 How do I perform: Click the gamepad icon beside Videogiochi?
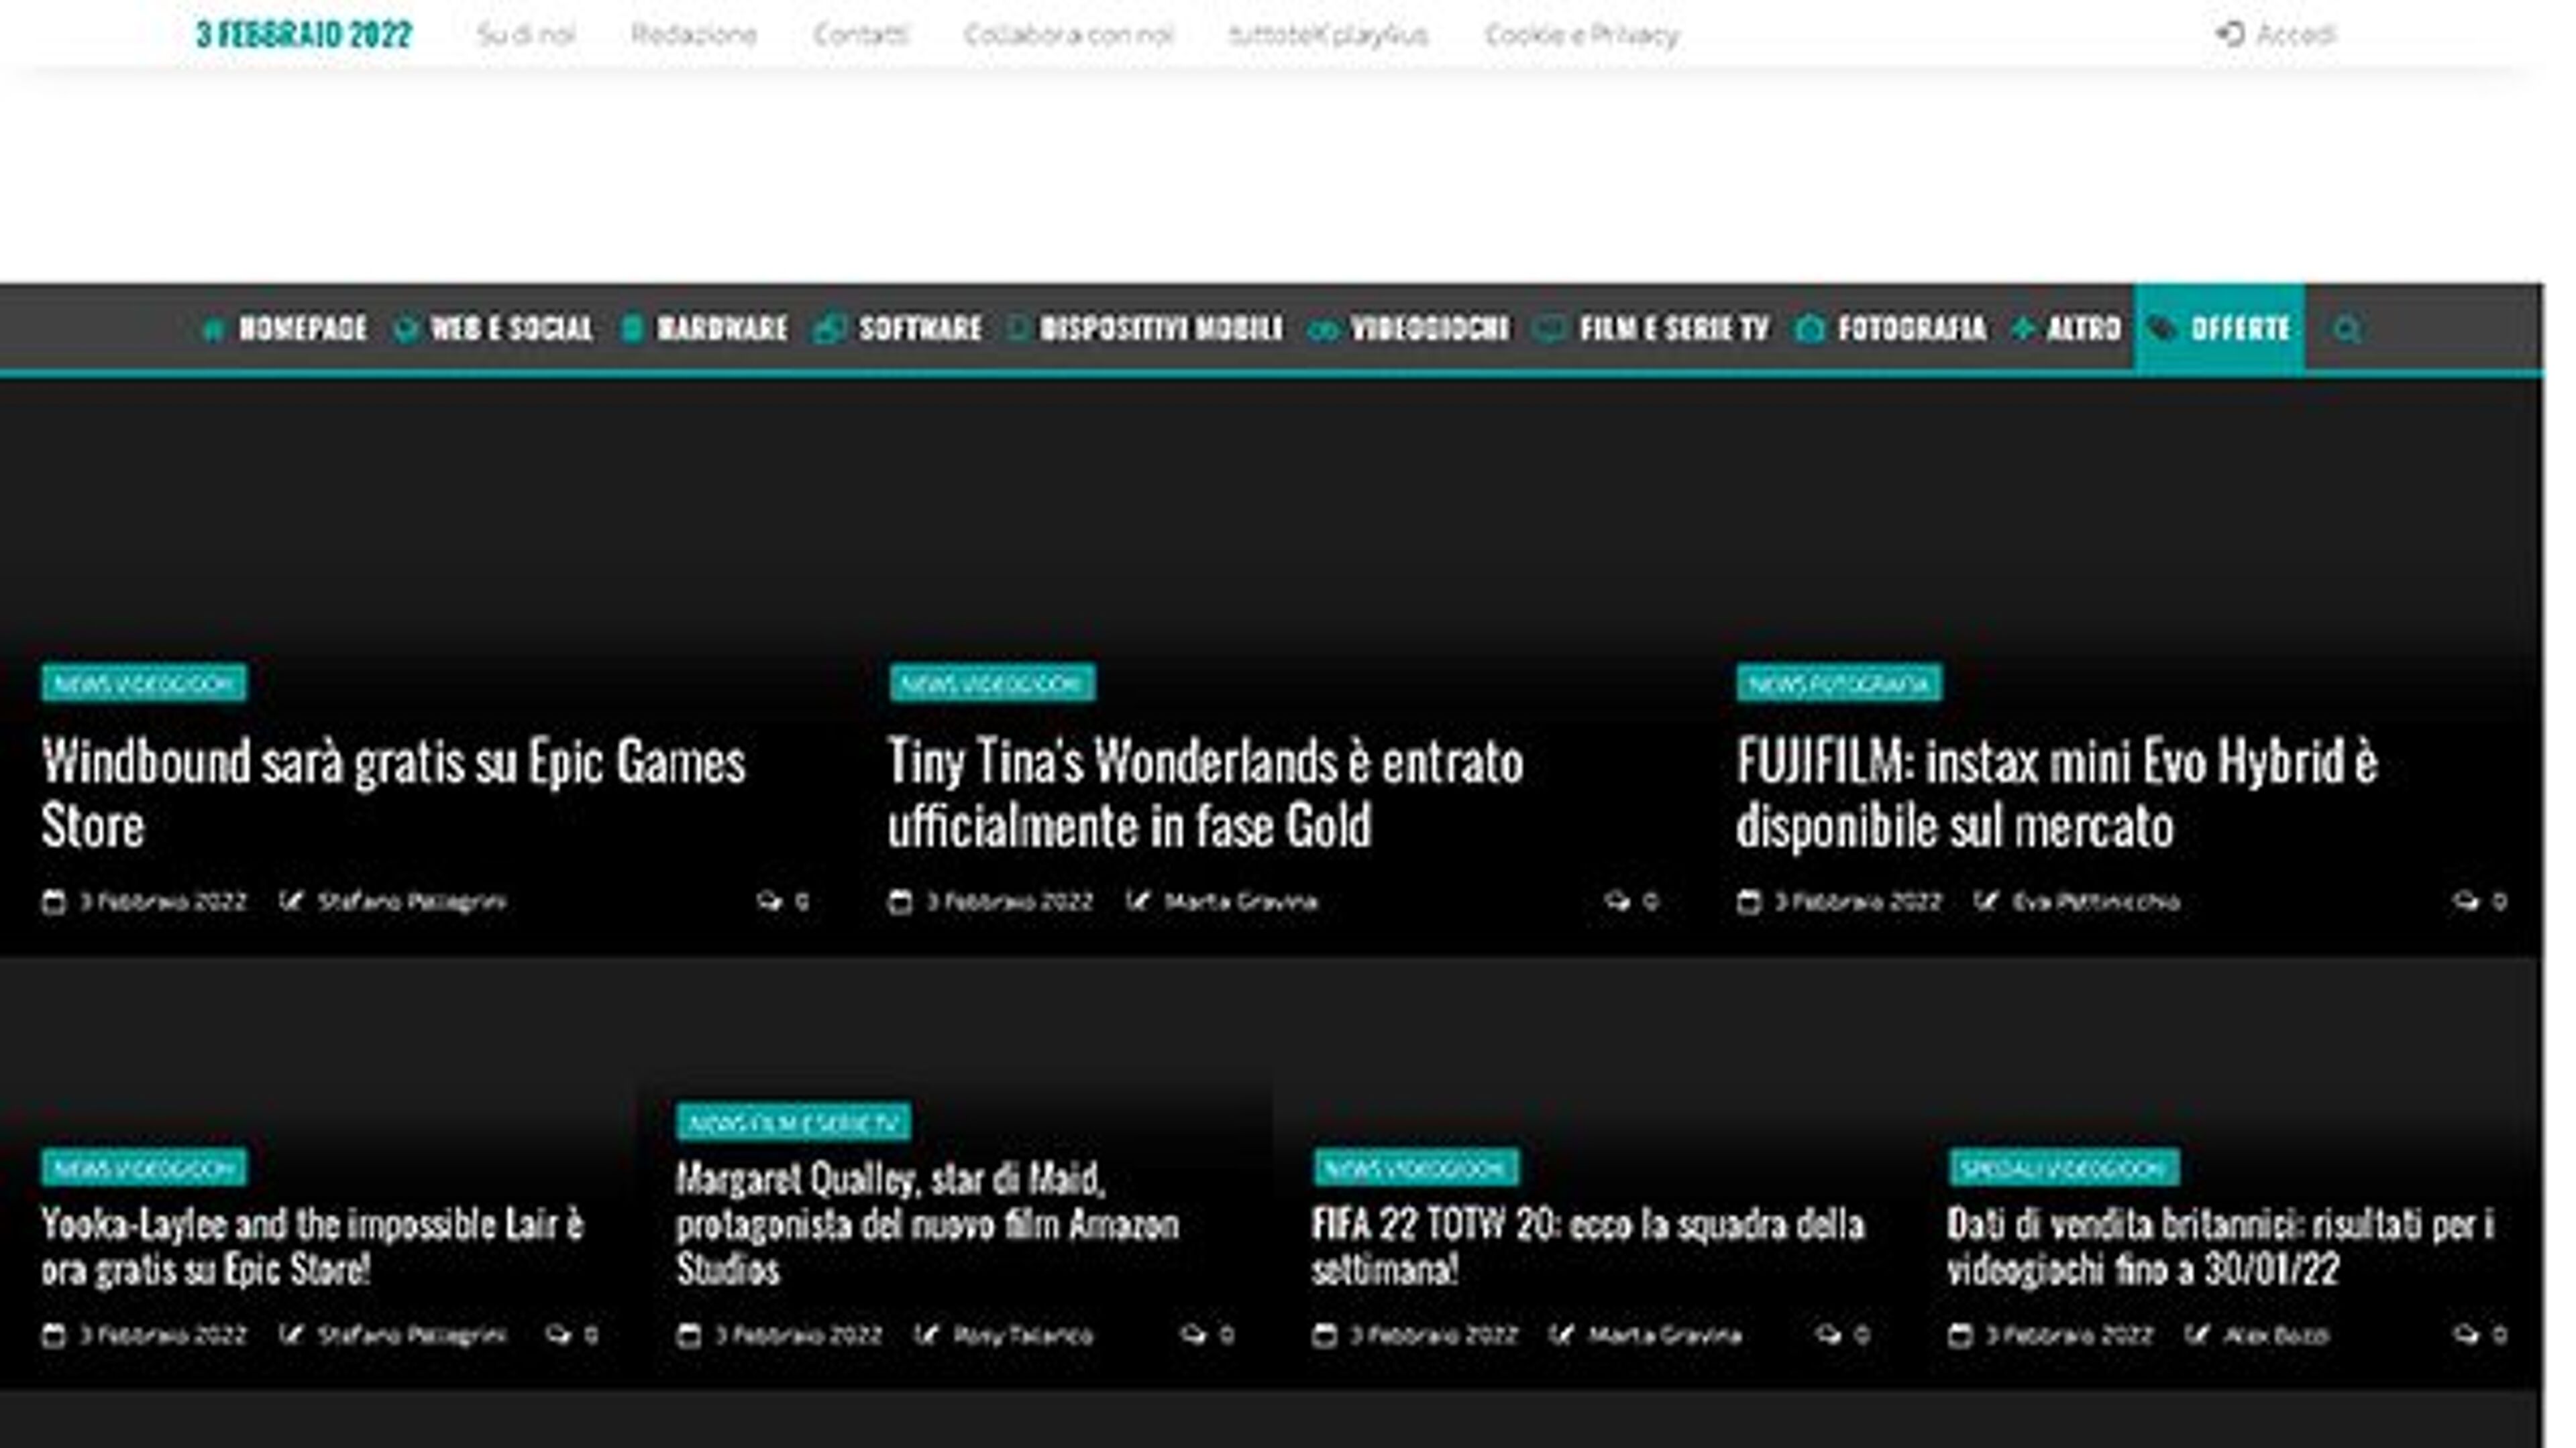pyautogui.click(x=1322, y=330)
